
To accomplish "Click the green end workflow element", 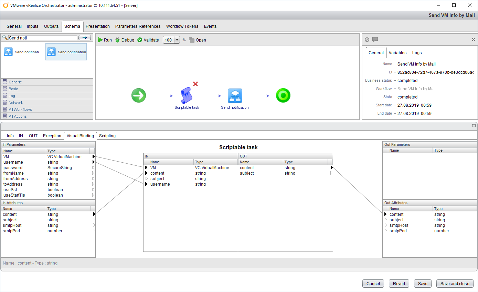I will click(x=283, y=95).
